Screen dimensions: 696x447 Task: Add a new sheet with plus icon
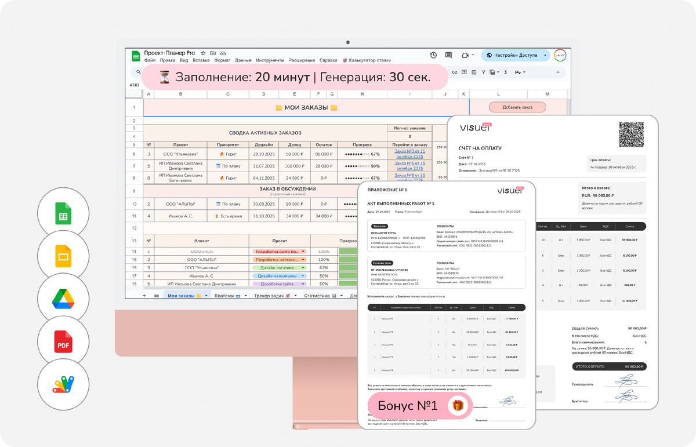click(144, 296)
